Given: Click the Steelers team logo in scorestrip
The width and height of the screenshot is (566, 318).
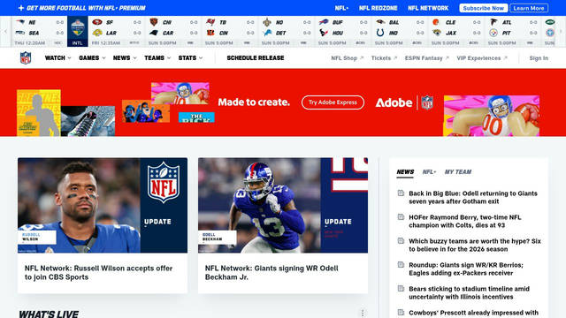Looking at the screenshot, I should click(493, 33).
